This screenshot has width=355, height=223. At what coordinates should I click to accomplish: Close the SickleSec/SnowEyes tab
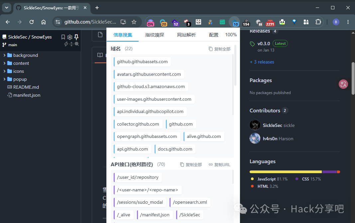(x=85, y=8)
